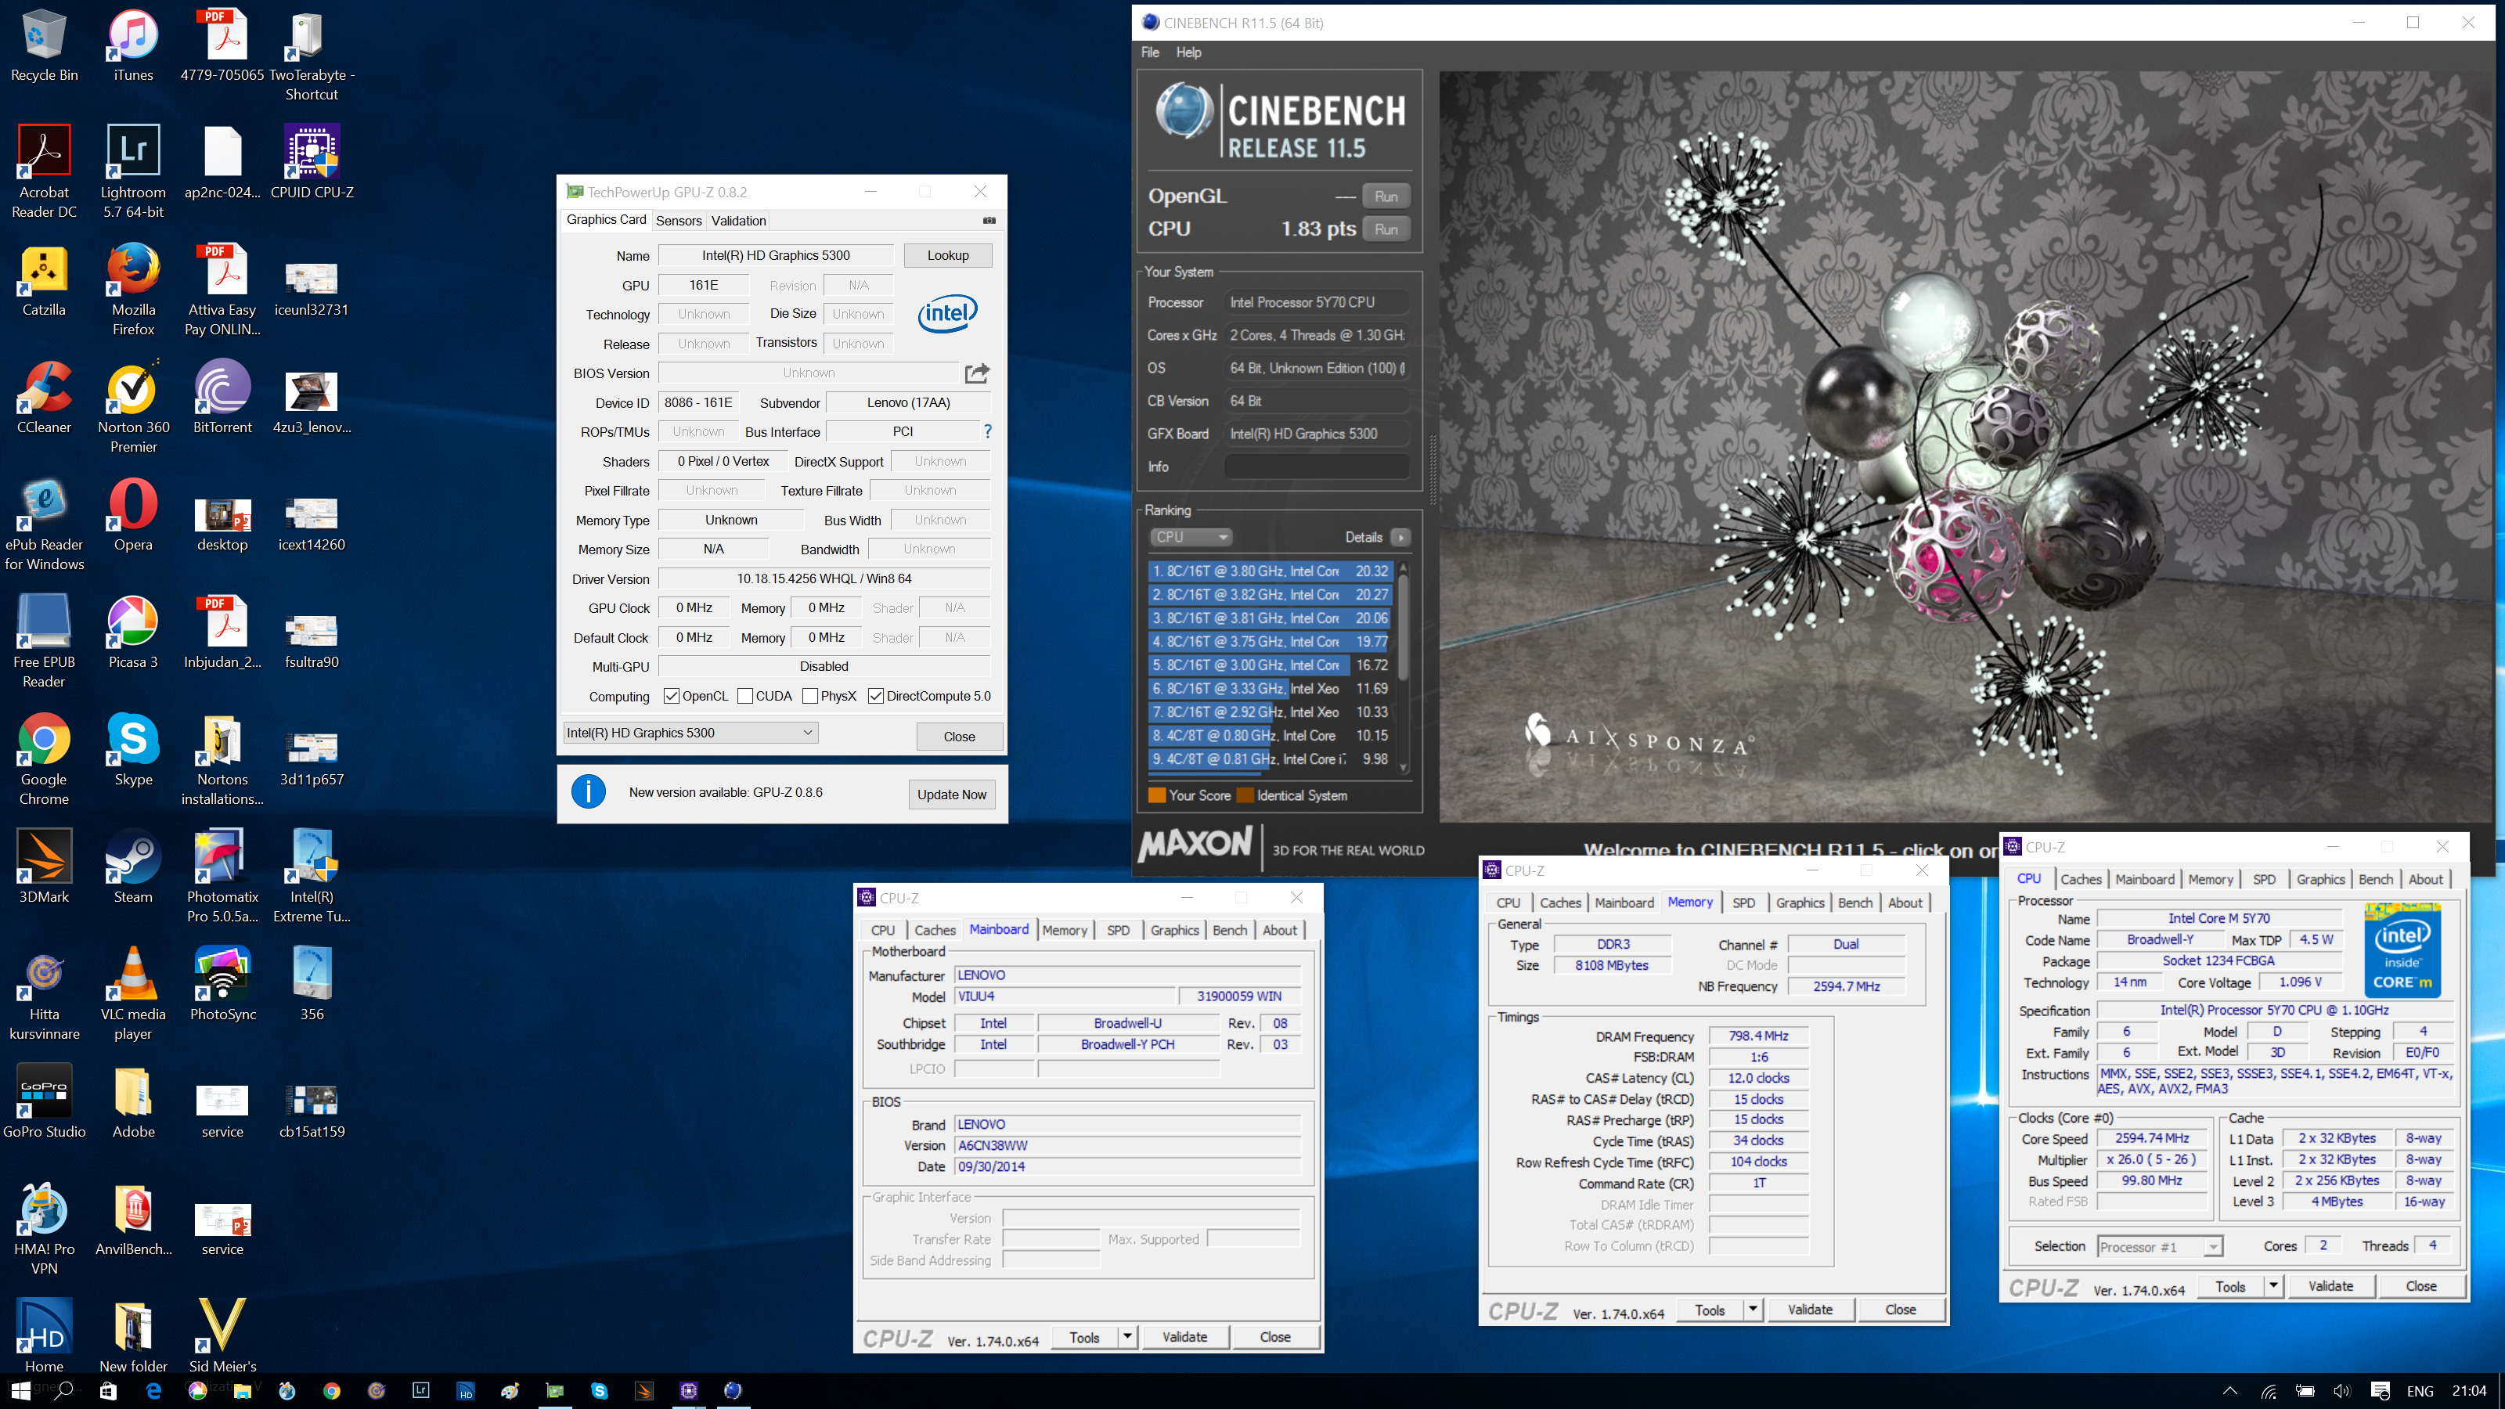2505x1409 pixels.
Task: Open Tools dropdown arrow in CPU-Z CPU window
Action: click(x=2273, y=1285)
